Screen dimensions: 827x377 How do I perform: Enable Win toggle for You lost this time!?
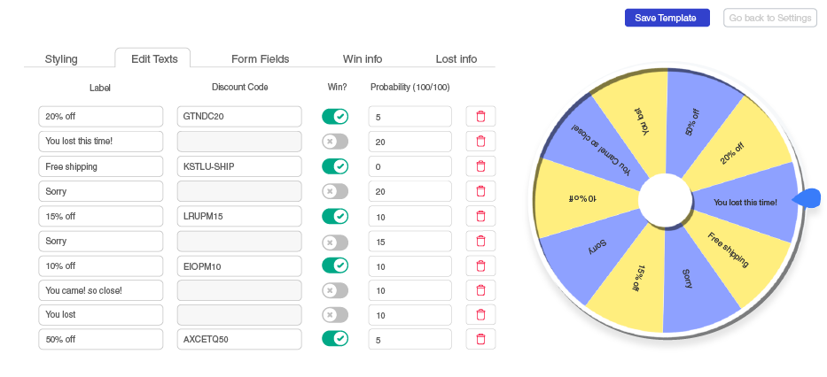(335, 141)
